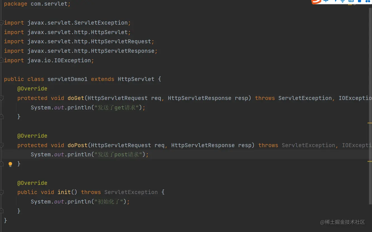Click import javax.servlet.http.HttpServlet; line
372x232 pixels.
click(x=67, y=32)
